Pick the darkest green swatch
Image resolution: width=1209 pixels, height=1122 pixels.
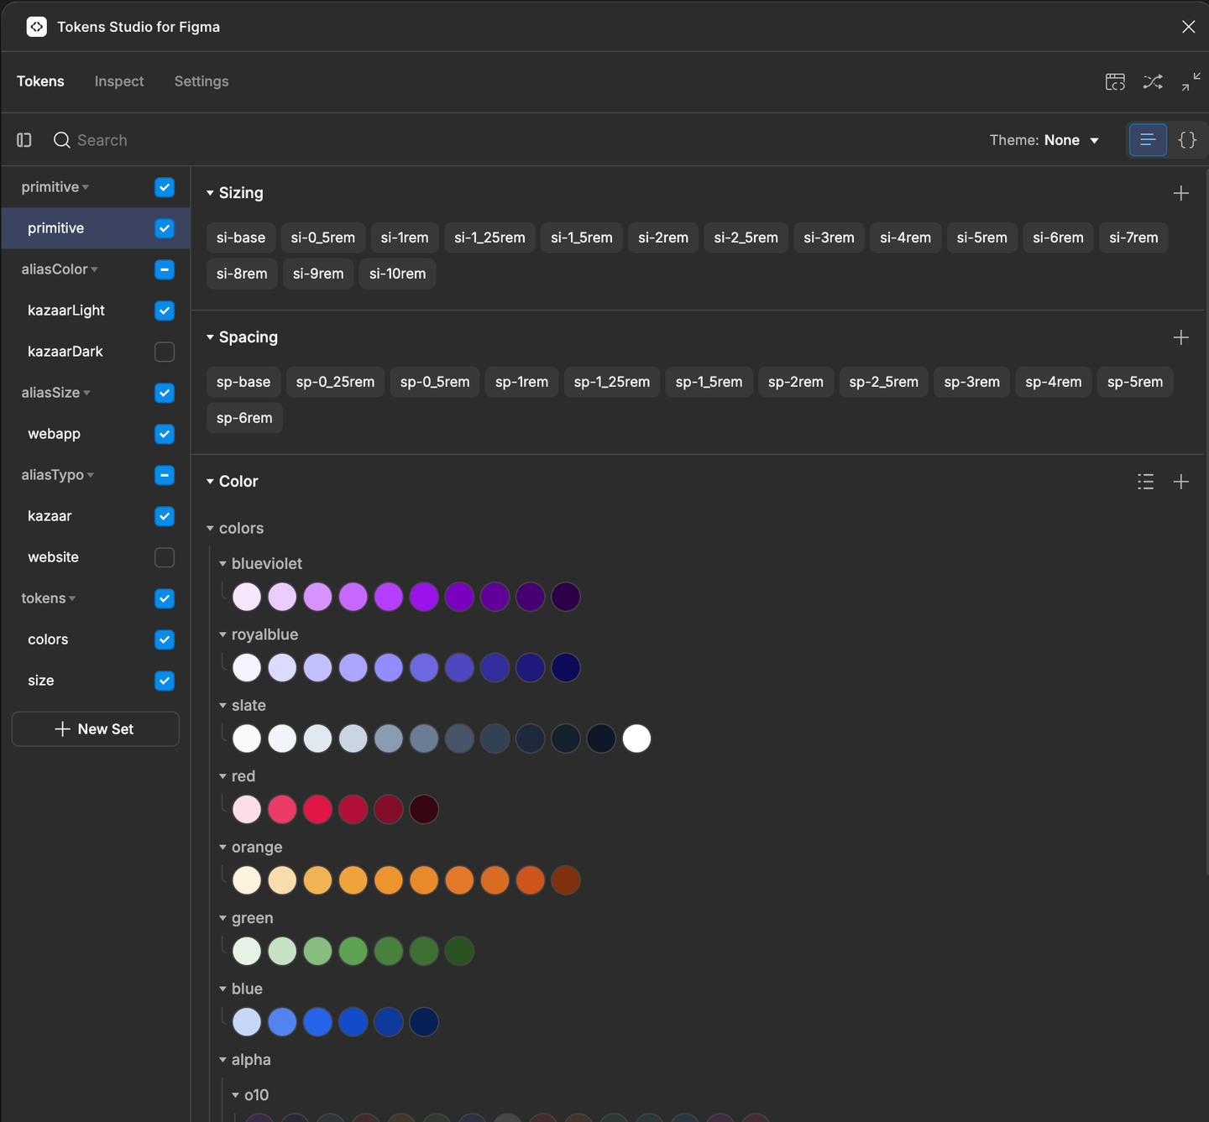[459, 952]
